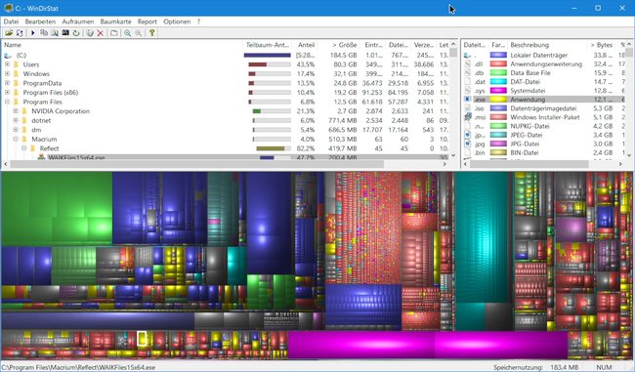Click the Copy path toolbar icon
The image size is (635, 372).
point(44,33)
